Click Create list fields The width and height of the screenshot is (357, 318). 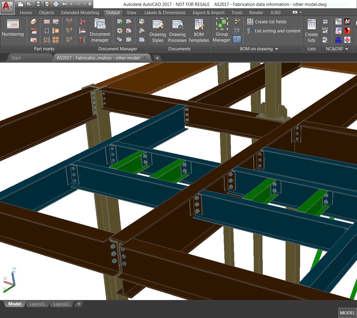tap(267, 21)
